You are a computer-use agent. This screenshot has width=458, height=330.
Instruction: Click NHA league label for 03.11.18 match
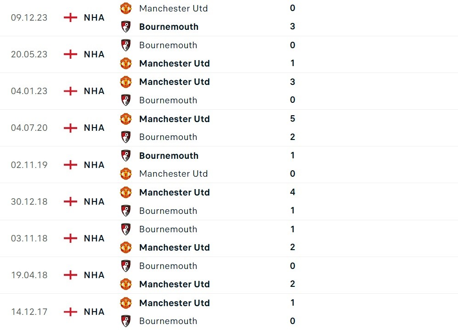(94, 238)
